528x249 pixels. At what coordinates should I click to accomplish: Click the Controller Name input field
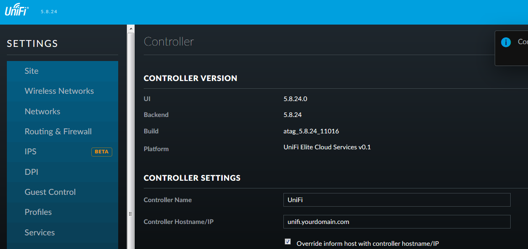[x=396, y=200]
